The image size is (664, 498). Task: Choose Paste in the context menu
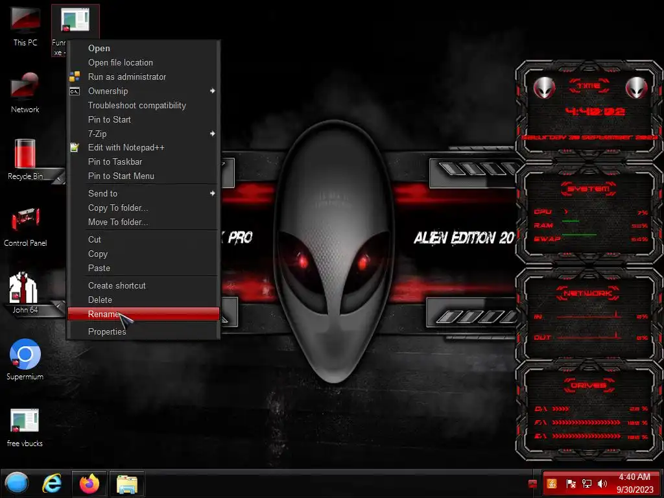tap(143, 268)
